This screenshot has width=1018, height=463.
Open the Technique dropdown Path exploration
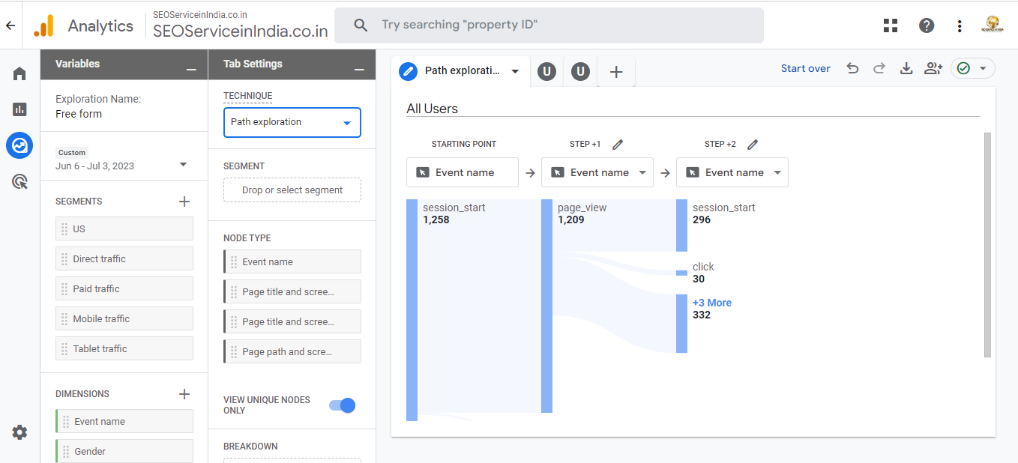(292, 122)
